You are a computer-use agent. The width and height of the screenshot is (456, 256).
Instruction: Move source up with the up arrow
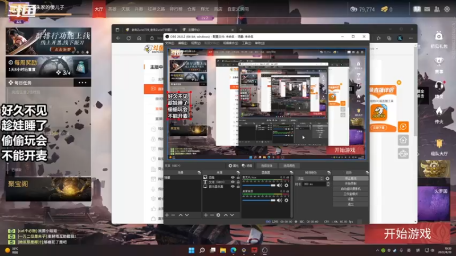(x=226, y=215)
